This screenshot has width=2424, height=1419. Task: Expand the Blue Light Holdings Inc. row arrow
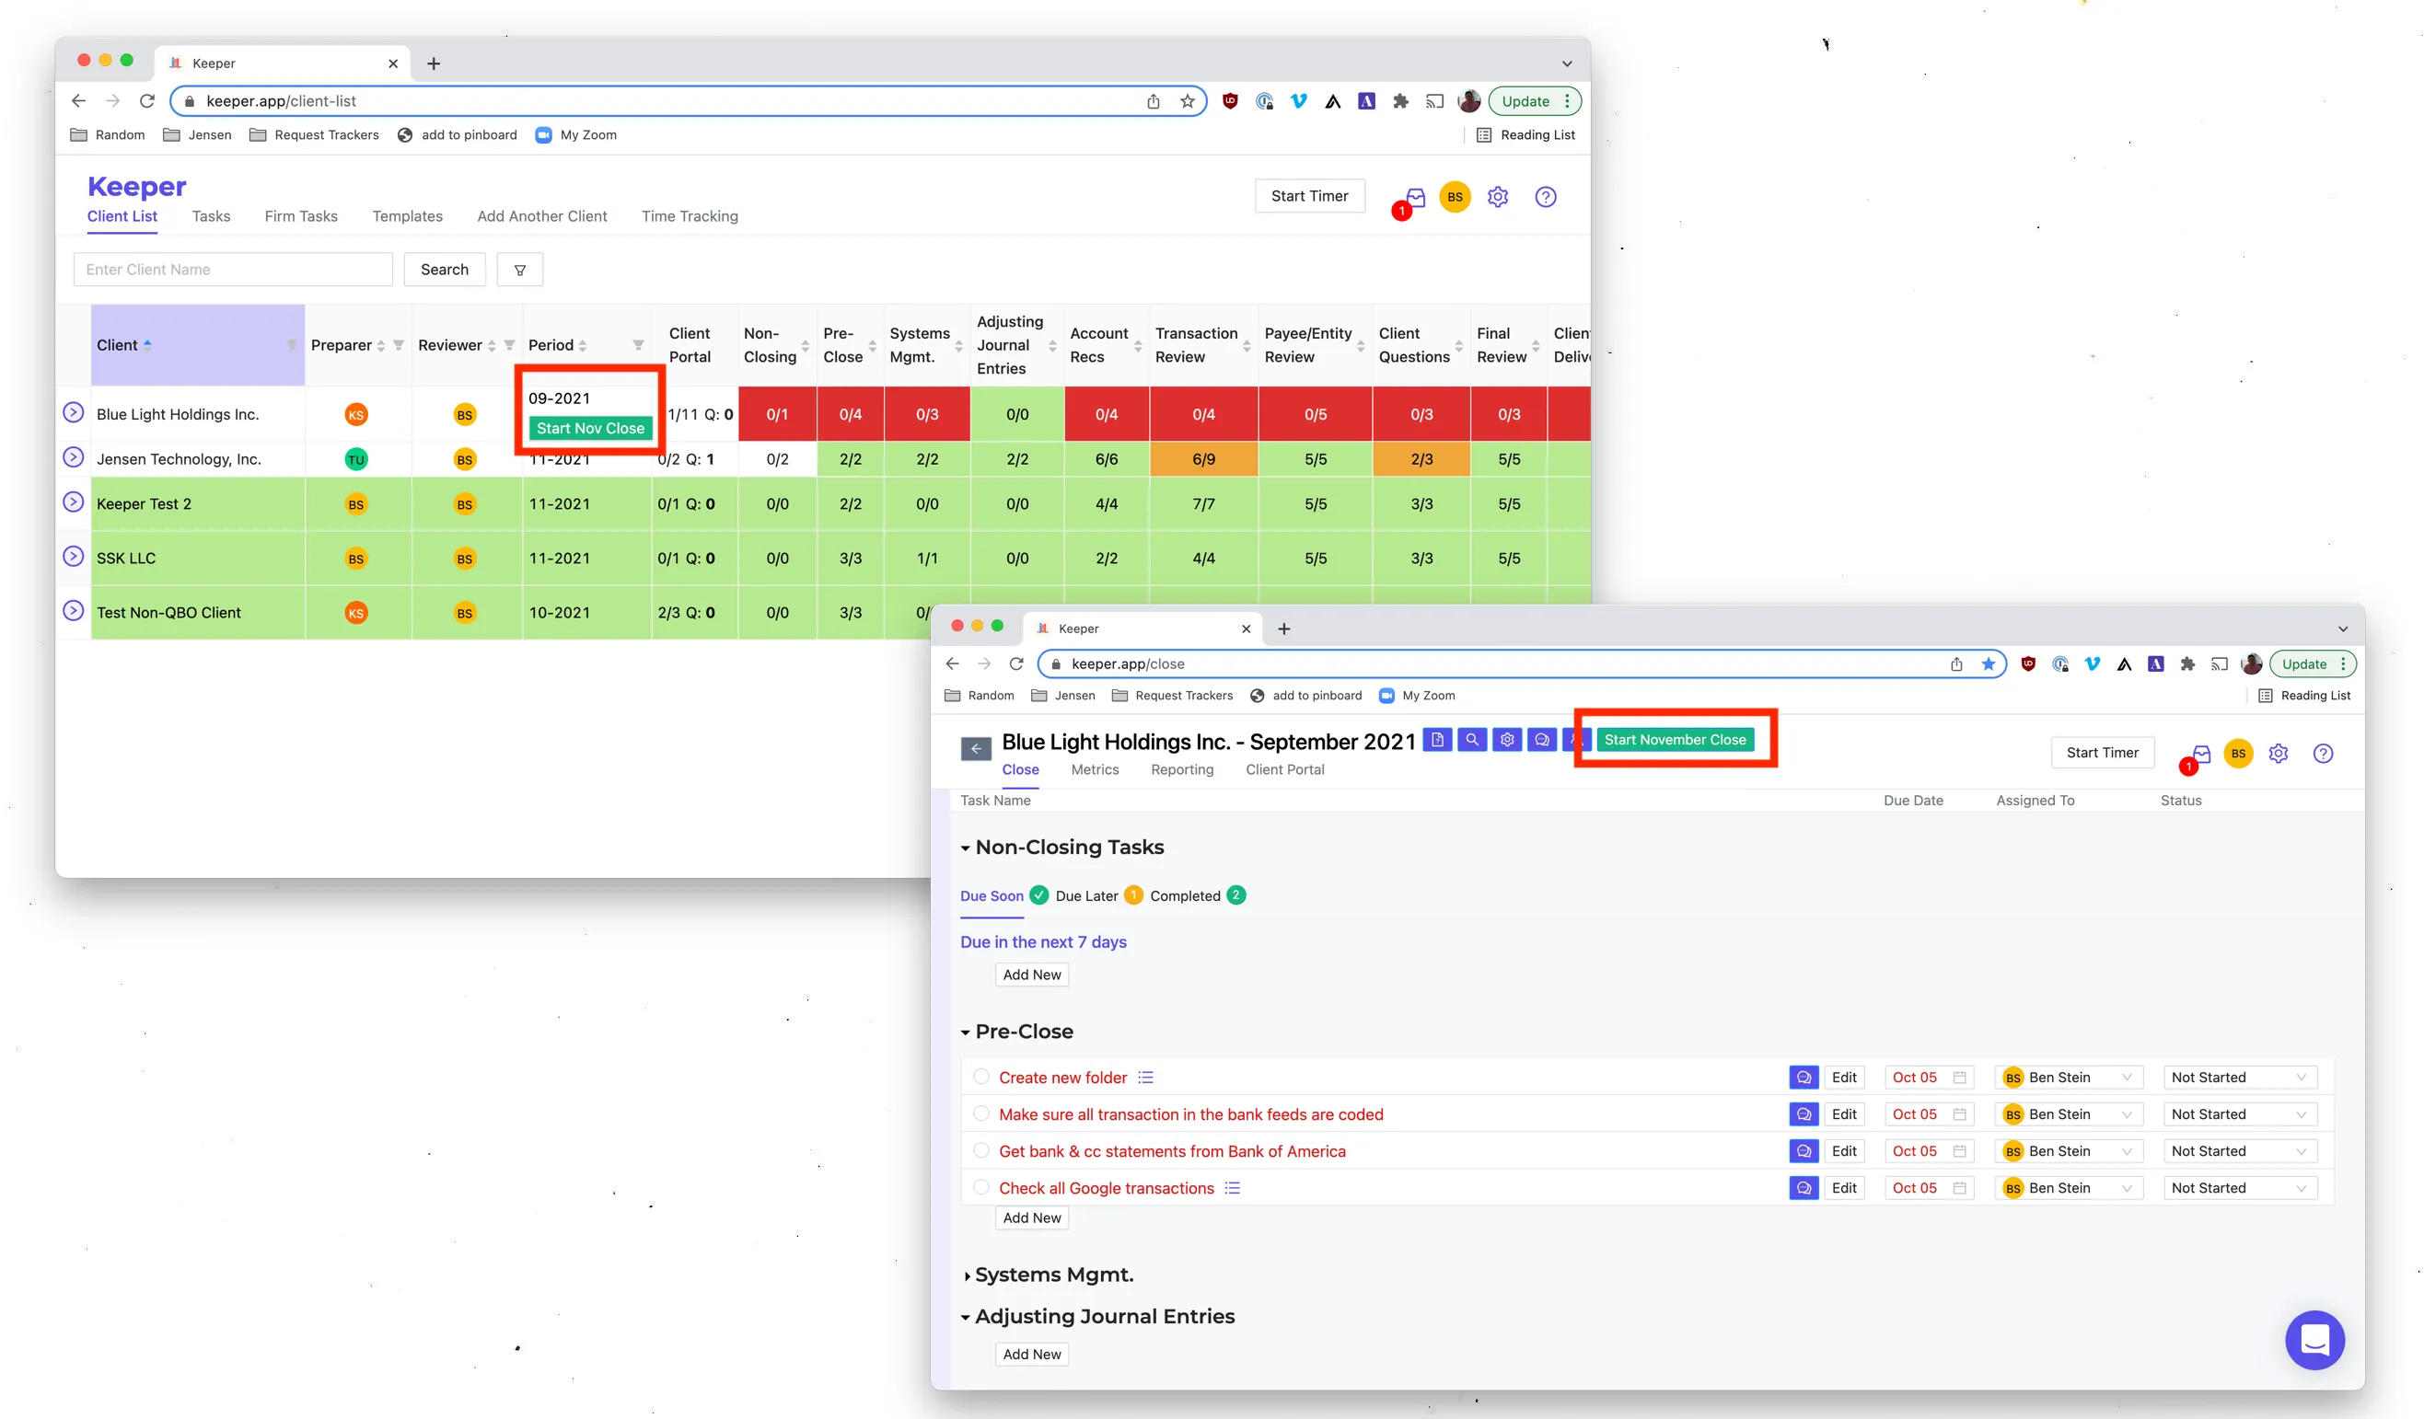[73, 413]
